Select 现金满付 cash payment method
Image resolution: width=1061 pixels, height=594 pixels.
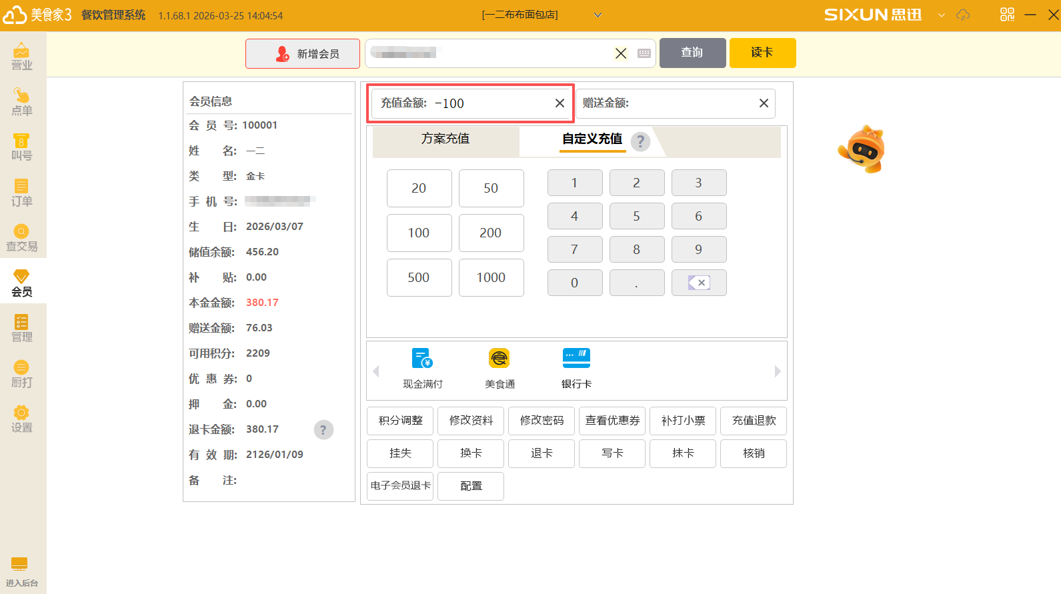click(x=422, y=367)
